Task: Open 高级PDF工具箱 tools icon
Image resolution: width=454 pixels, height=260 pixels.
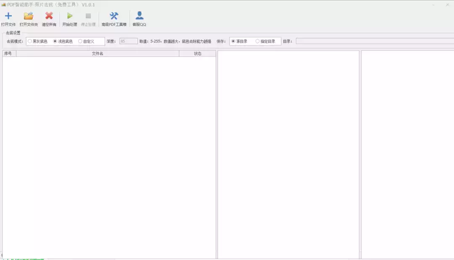Action: coord(114,16)
